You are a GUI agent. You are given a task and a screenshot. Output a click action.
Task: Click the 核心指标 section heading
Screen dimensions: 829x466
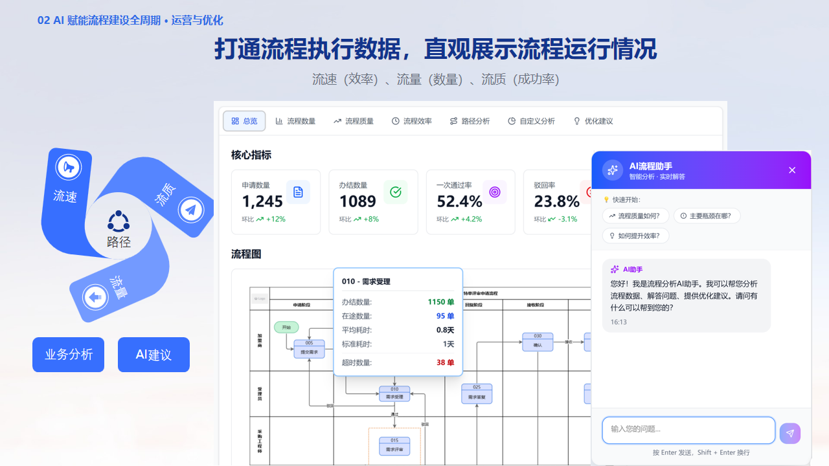tap(251, 155)
